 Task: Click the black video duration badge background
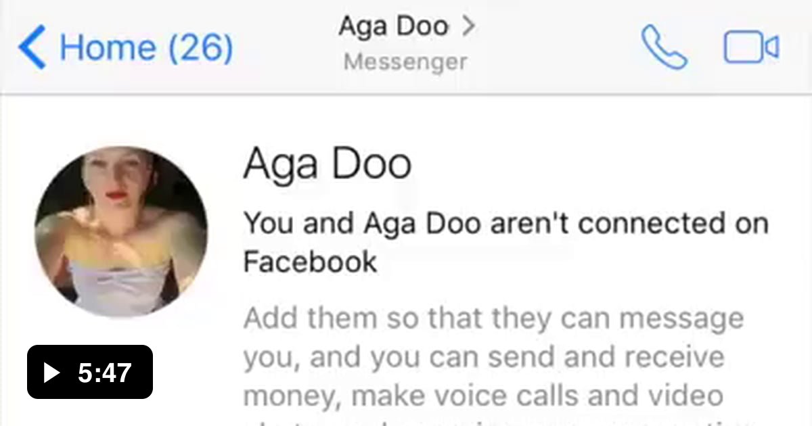pyautogui.click(x=90, y=372)
